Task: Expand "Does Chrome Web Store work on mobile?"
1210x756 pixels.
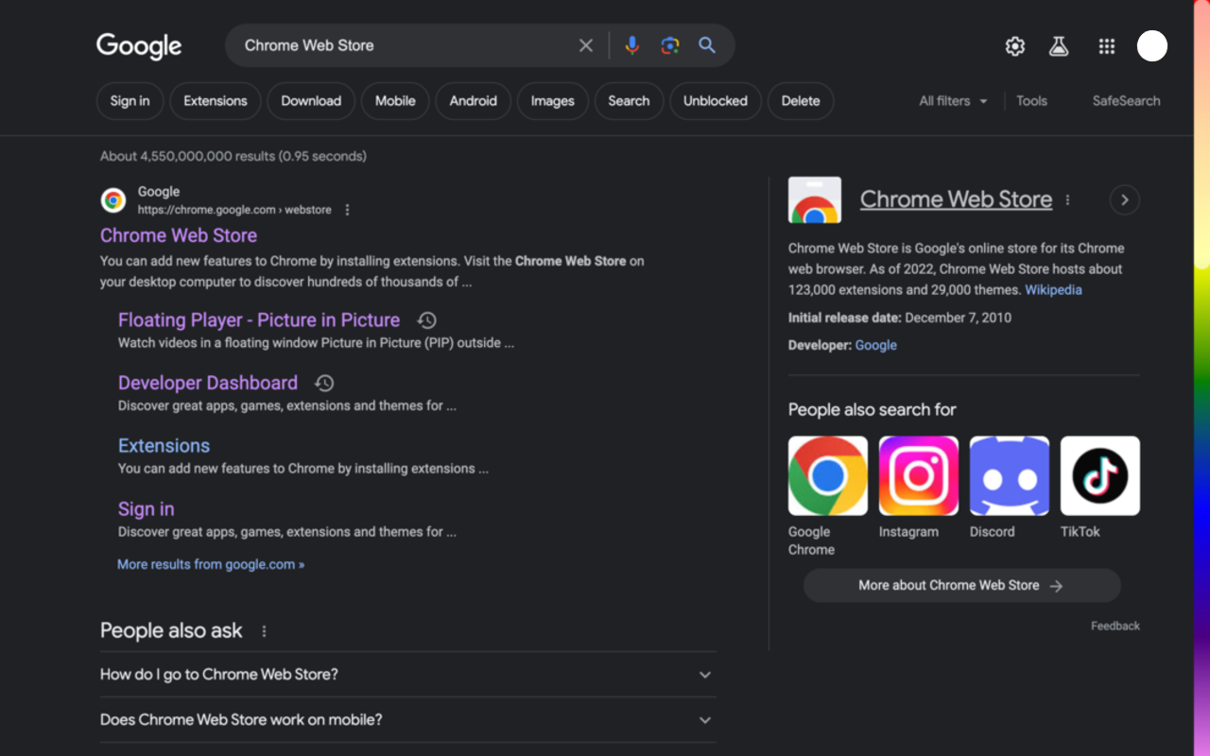Action: click(407, 719)
